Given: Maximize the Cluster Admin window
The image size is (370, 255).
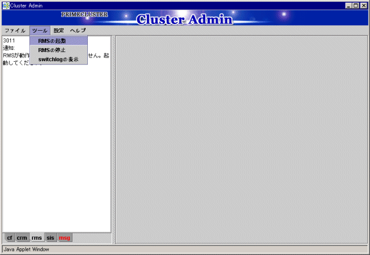Looking at the screenshot, I should [x=356, y=5].
